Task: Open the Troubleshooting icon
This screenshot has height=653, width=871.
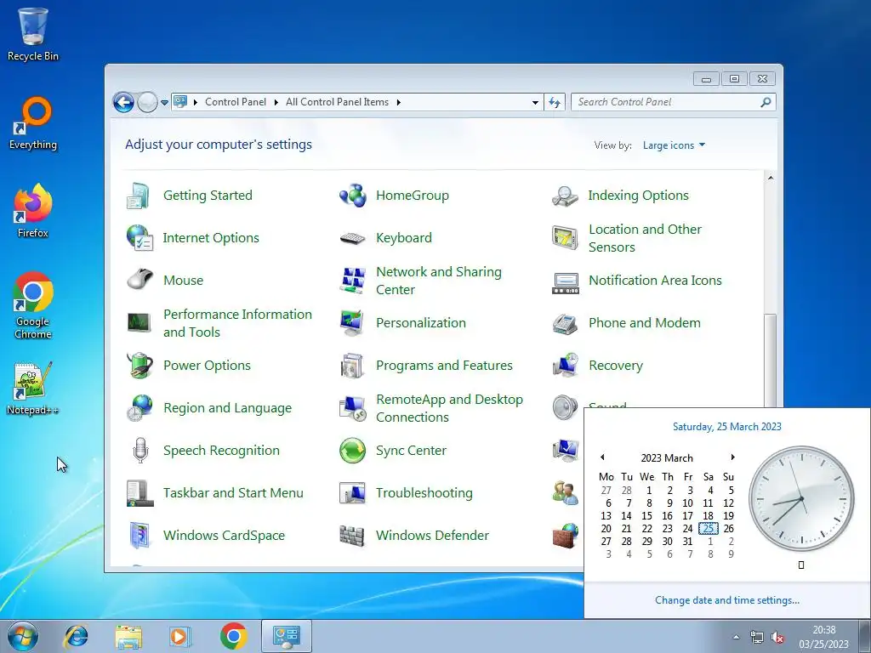Action: (x=353, y=493)
